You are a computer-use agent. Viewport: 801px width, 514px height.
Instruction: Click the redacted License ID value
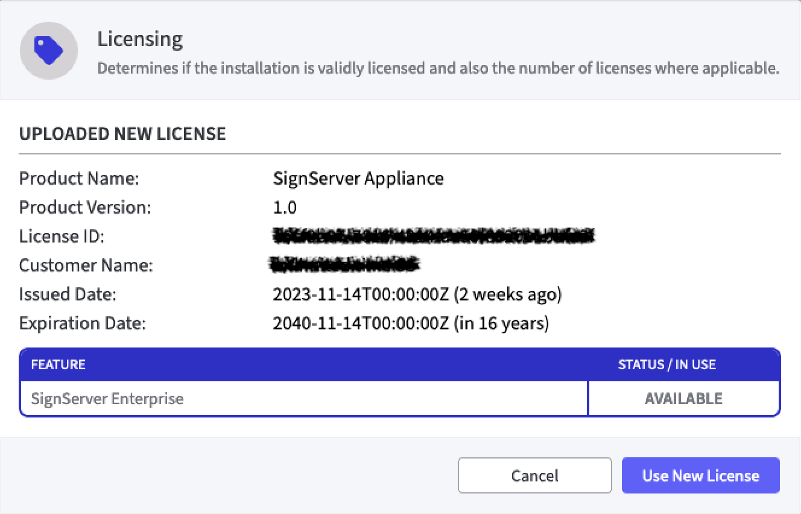point(433,236)
